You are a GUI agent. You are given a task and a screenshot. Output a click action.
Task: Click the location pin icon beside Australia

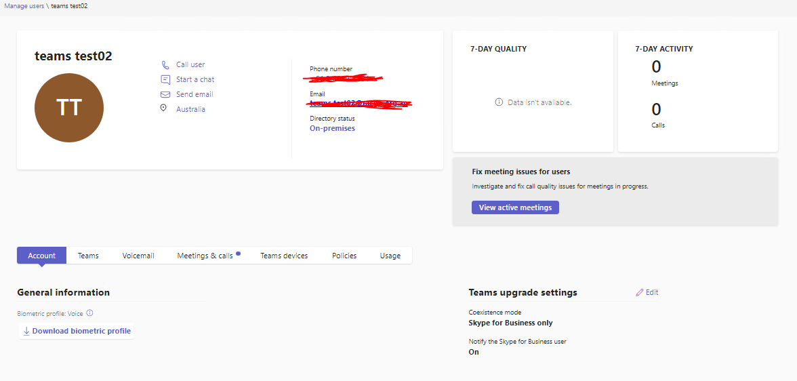click(x=163, y=108)
